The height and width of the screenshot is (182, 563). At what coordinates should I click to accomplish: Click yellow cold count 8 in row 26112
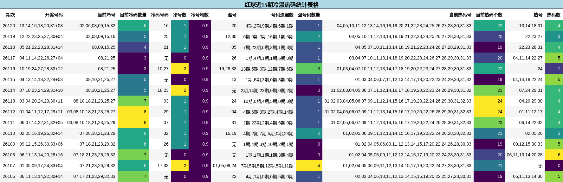pyautogui.click(x=133, y=112)
